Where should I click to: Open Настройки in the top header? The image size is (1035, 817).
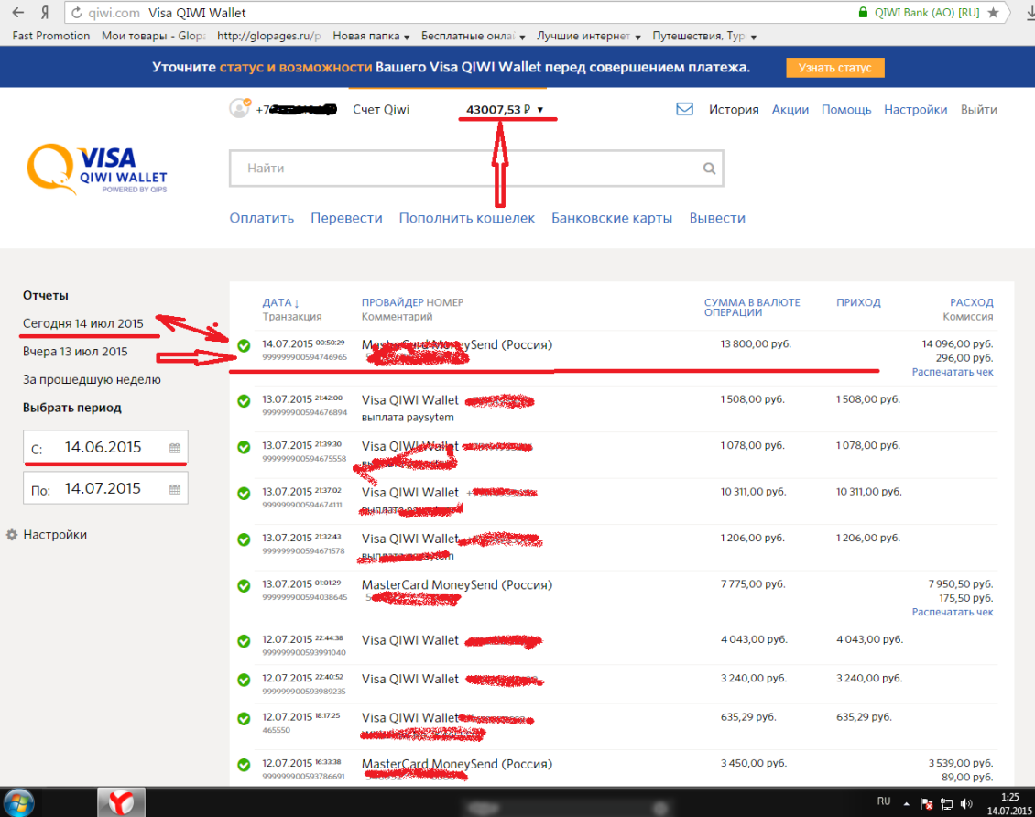[x=916, y=110]
